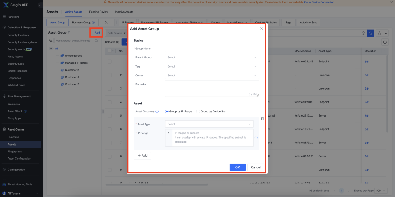This screenshot has width=395, height=197.
Task: Click the Cancel button in dialog
Action: 256,167
